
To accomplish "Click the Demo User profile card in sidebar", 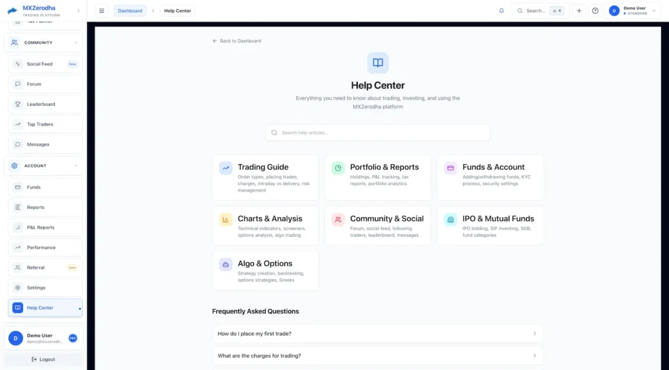I will point(44,338).
